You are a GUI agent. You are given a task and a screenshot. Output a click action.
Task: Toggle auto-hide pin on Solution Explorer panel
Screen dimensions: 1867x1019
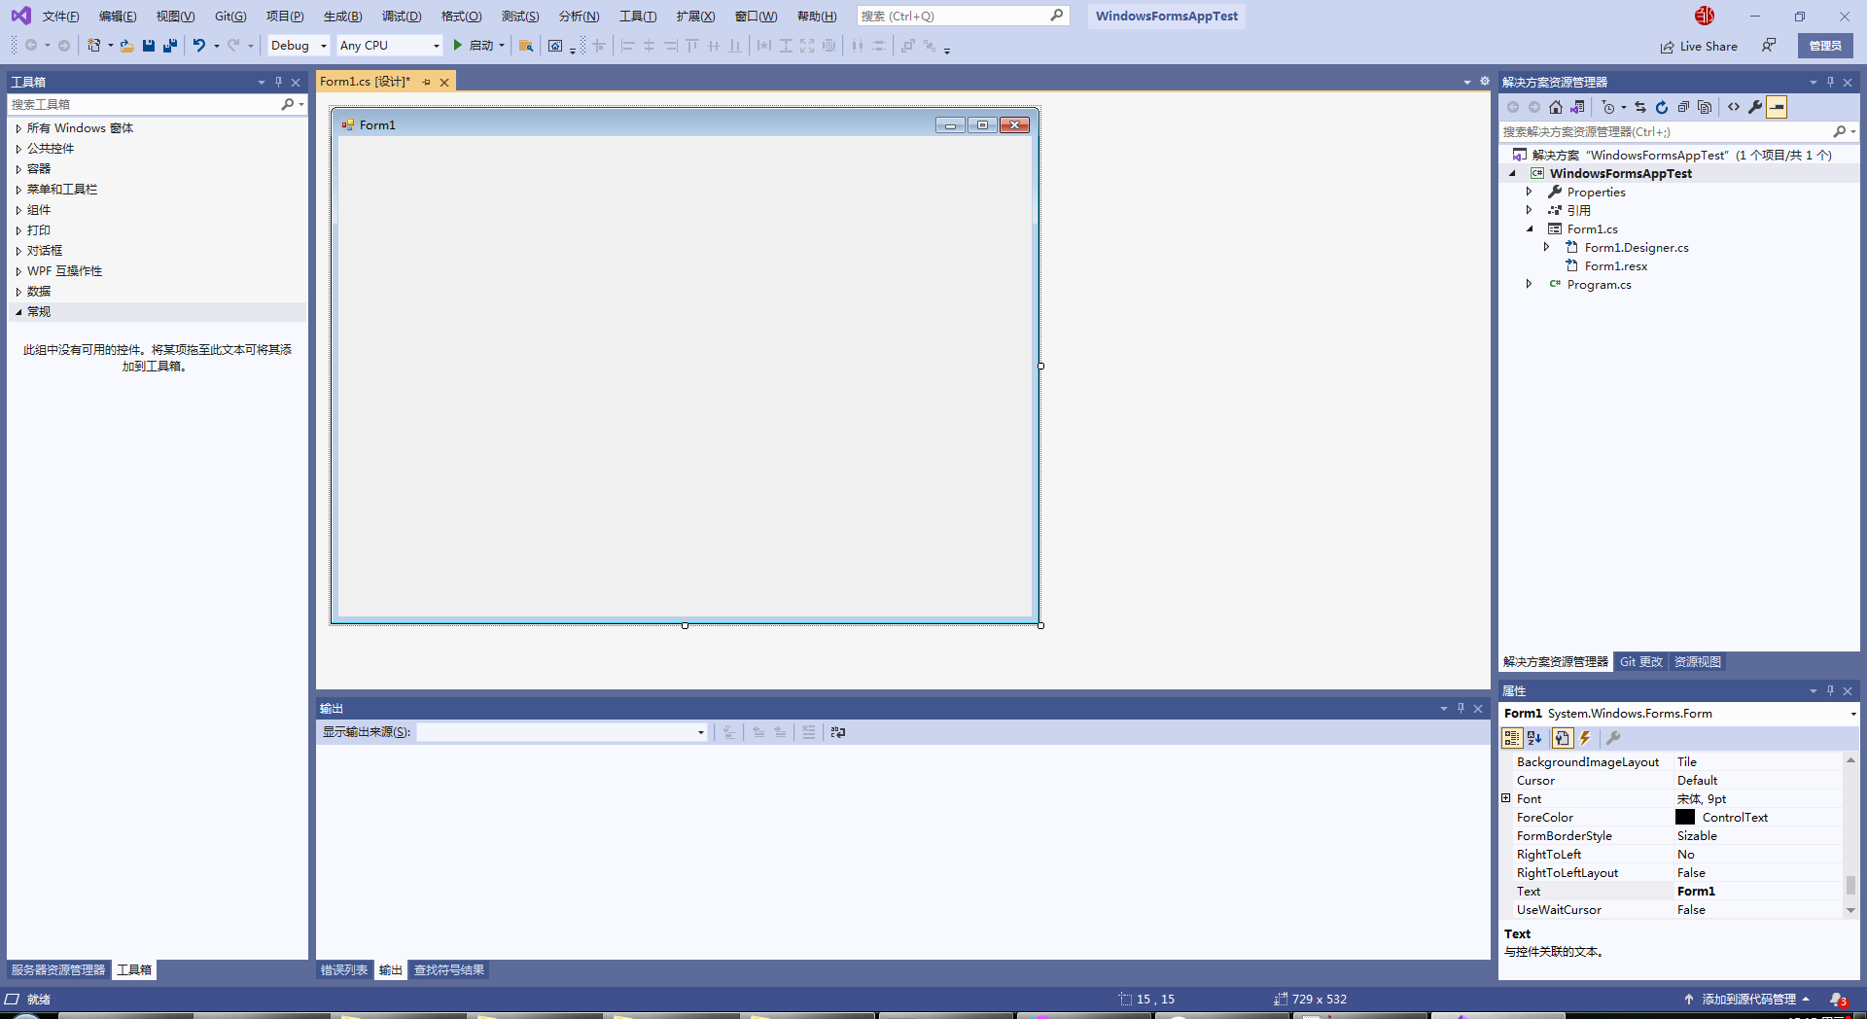(1830, 82)
